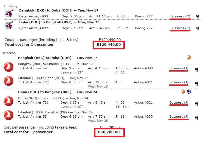Open Business (C) fare class for Qatar 833
204x142 pixels.
coord(180,16)
